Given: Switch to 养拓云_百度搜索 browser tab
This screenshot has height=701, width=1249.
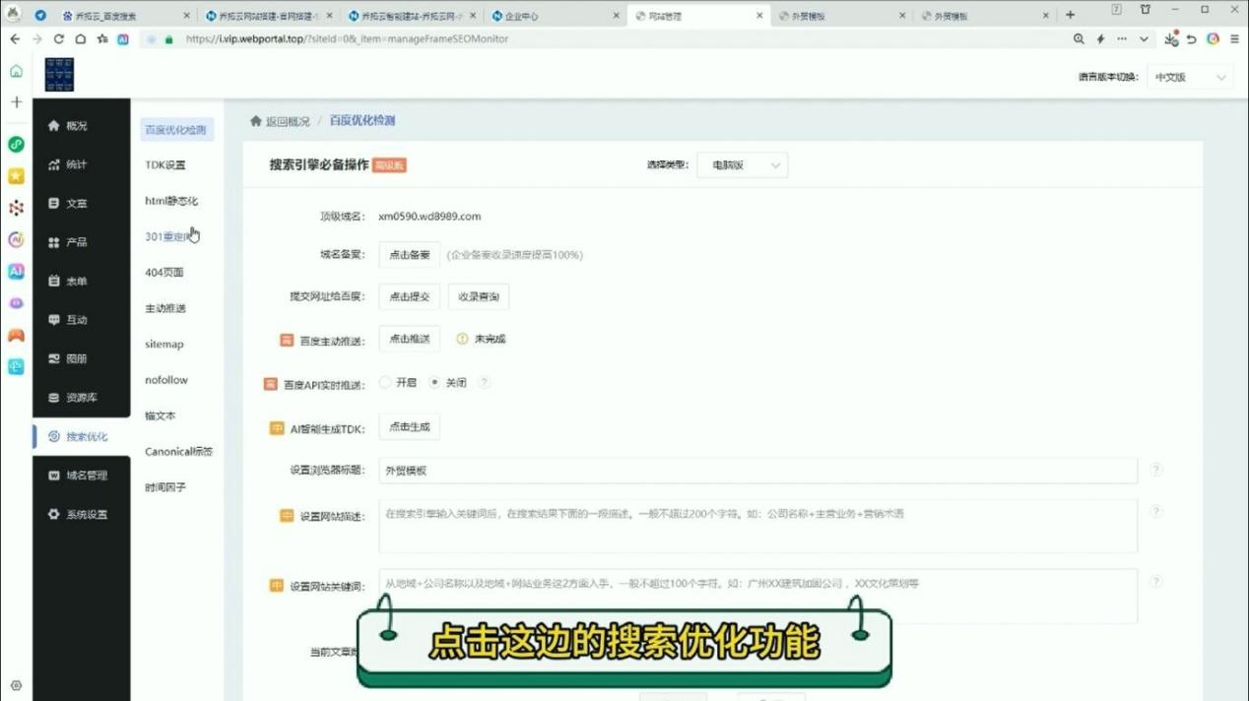Looking at the screenshot, I should tap(123, 16).
